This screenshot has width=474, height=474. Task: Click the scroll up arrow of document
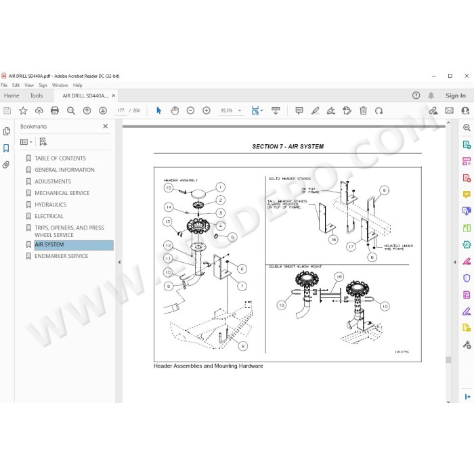click(448, 123)
